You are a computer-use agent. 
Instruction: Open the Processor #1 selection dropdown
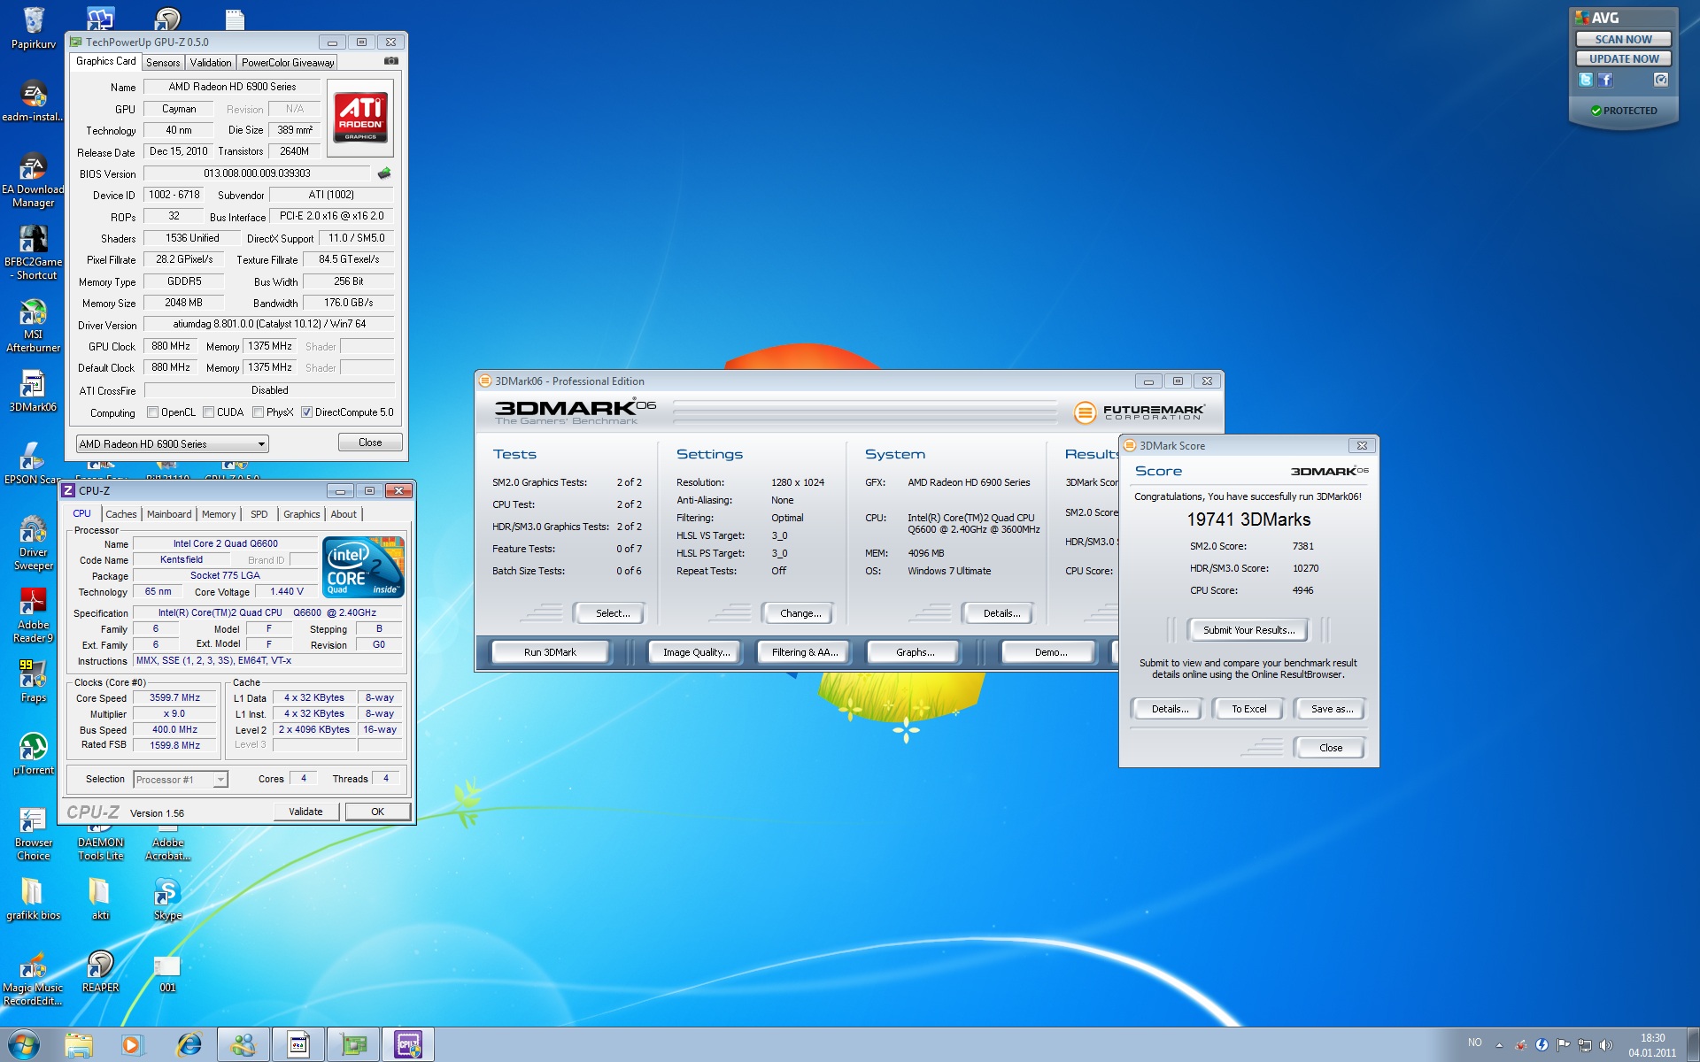tap(181, 780)
